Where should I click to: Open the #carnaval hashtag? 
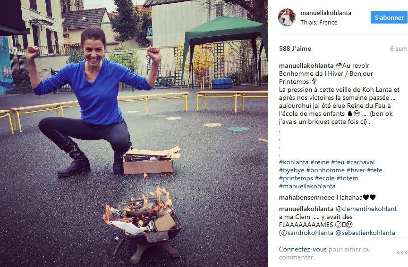(x=360, y=162)
